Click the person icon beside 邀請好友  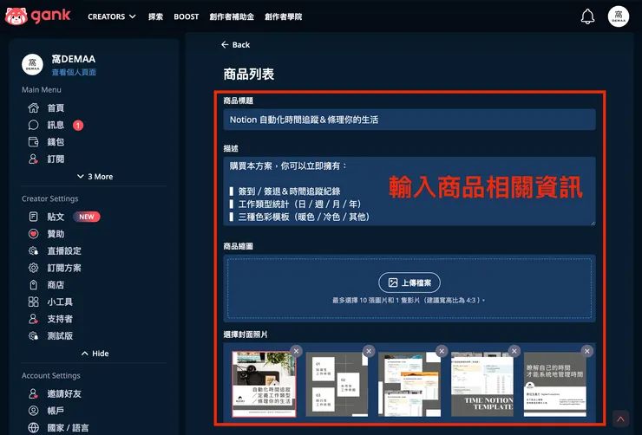click(x=34, y=393)
